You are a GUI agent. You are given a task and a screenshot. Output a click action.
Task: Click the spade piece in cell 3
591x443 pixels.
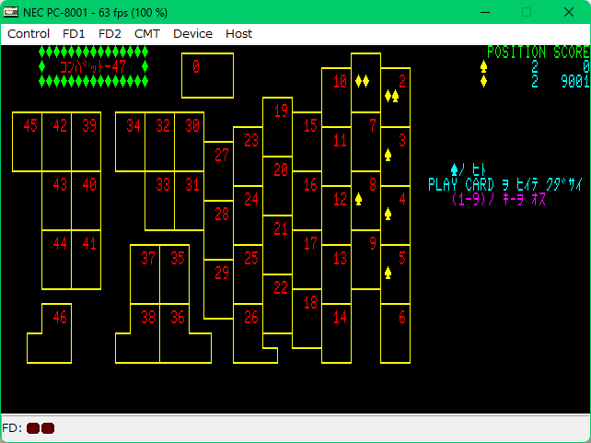[x=388, y=155]
